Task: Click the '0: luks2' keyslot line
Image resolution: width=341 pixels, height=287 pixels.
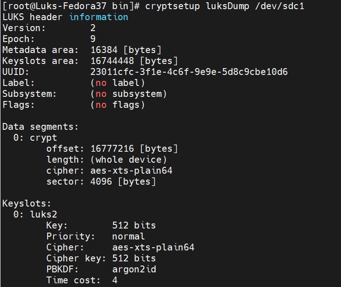Action: click(35, 214)
